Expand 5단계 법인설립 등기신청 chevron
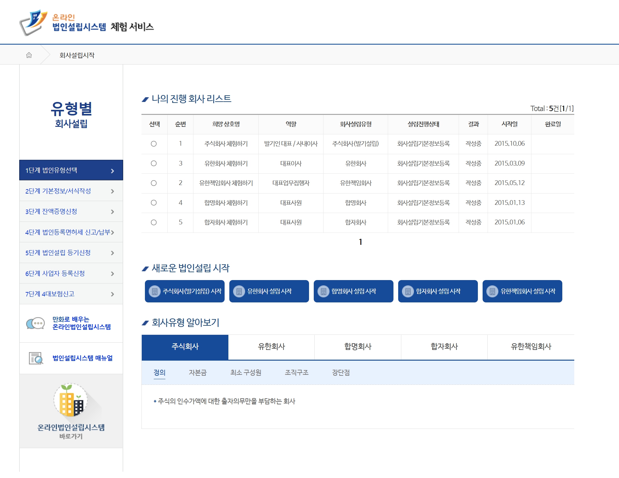Image resolution: width=619 pixels, height=478 pixels. 112,253
